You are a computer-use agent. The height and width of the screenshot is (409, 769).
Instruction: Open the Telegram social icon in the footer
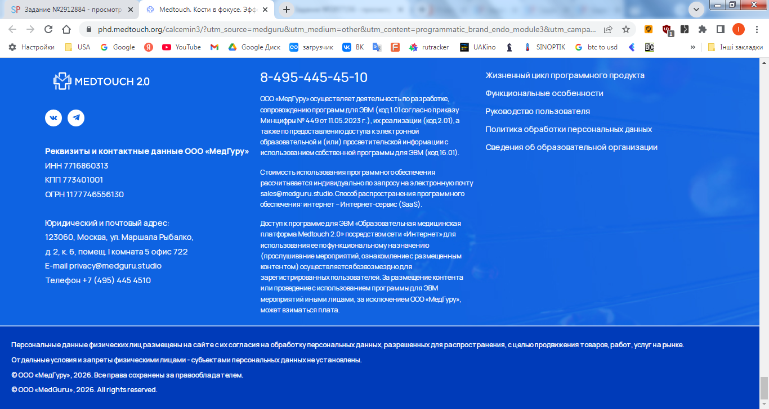tap(76, 117)
